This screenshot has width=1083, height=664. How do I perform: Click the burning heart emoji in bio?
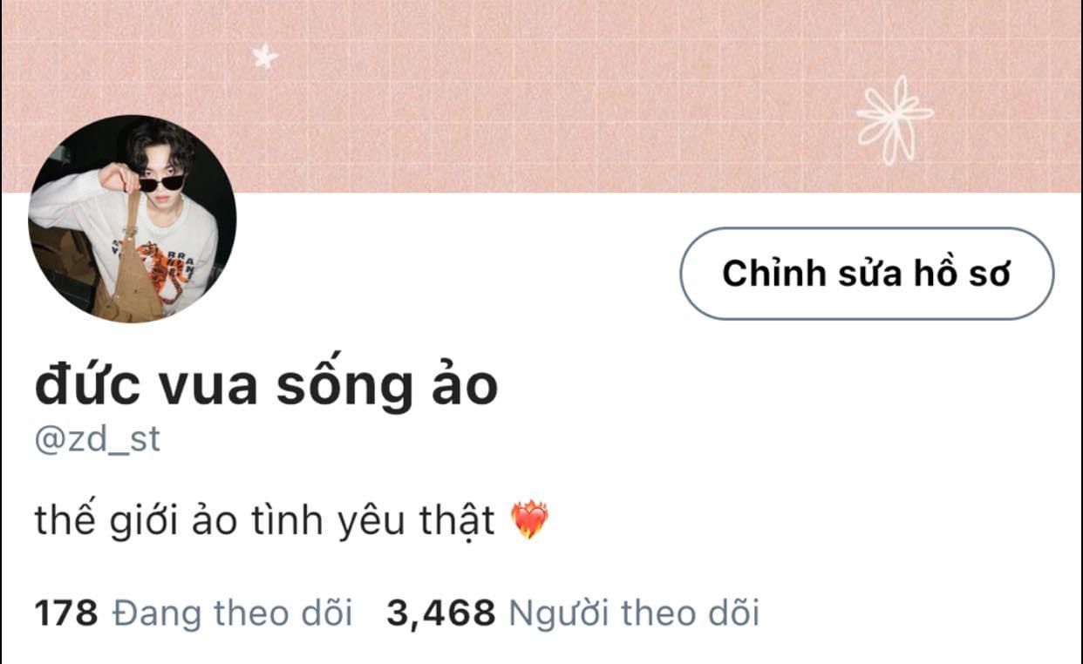(529, 521)
